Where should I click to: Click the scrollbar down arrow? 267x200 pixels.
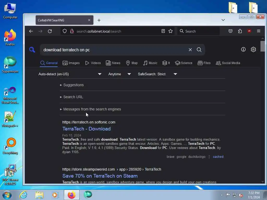tap(263, 182)
